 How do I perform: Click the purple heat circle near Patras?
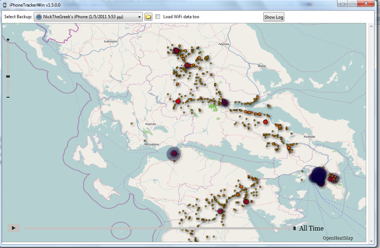[x=174, y=154]
